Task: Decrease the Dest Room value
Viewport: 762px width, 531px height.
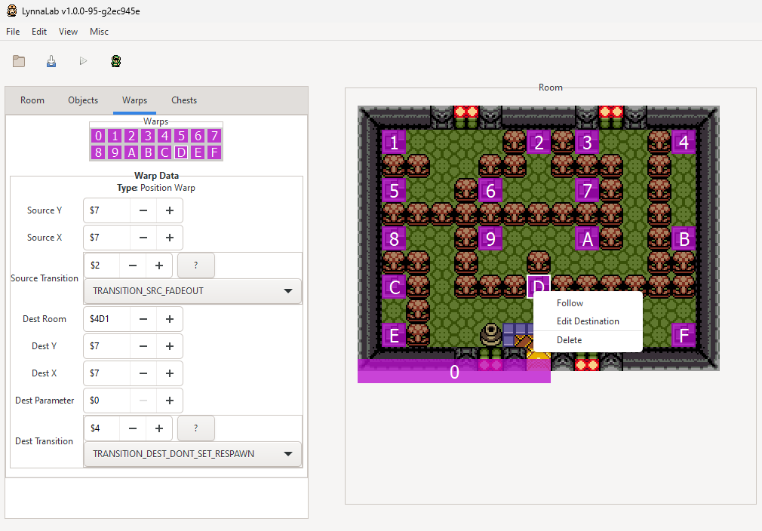Action: pyautogui.click(x=143, y=319)
